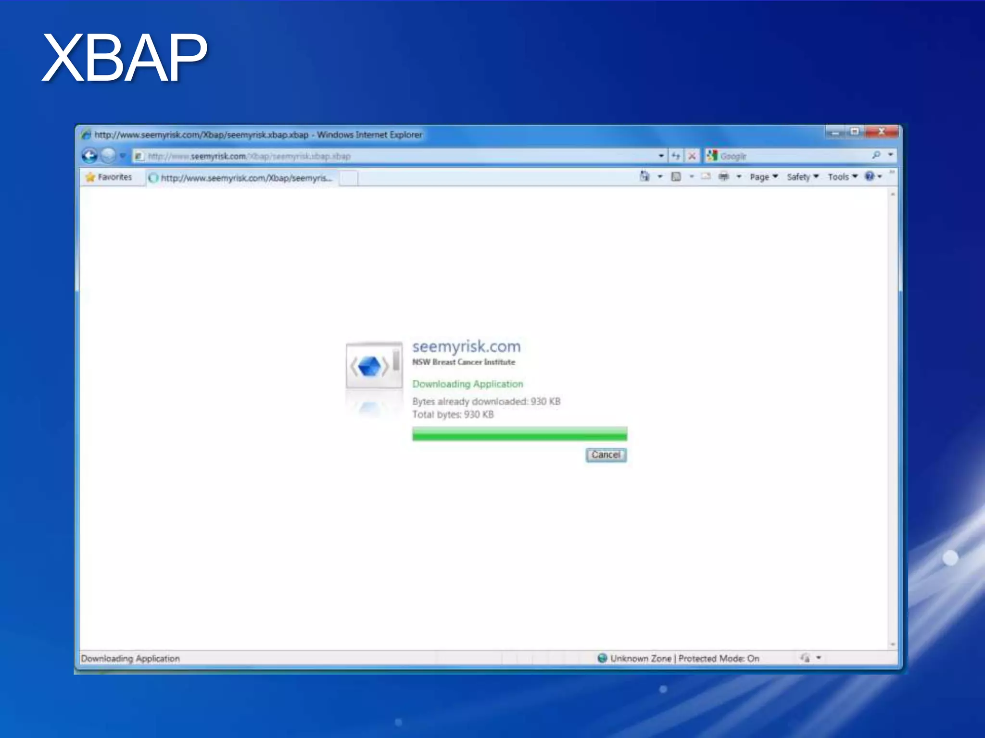
Task: Click the red Stop loading icon
Action: coord(692,156)
